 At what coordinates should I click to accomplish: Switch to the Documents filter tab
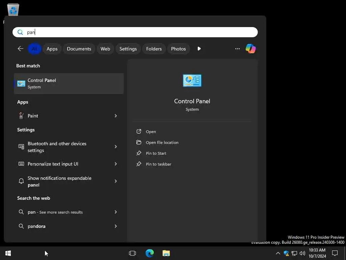click(79, 49)
